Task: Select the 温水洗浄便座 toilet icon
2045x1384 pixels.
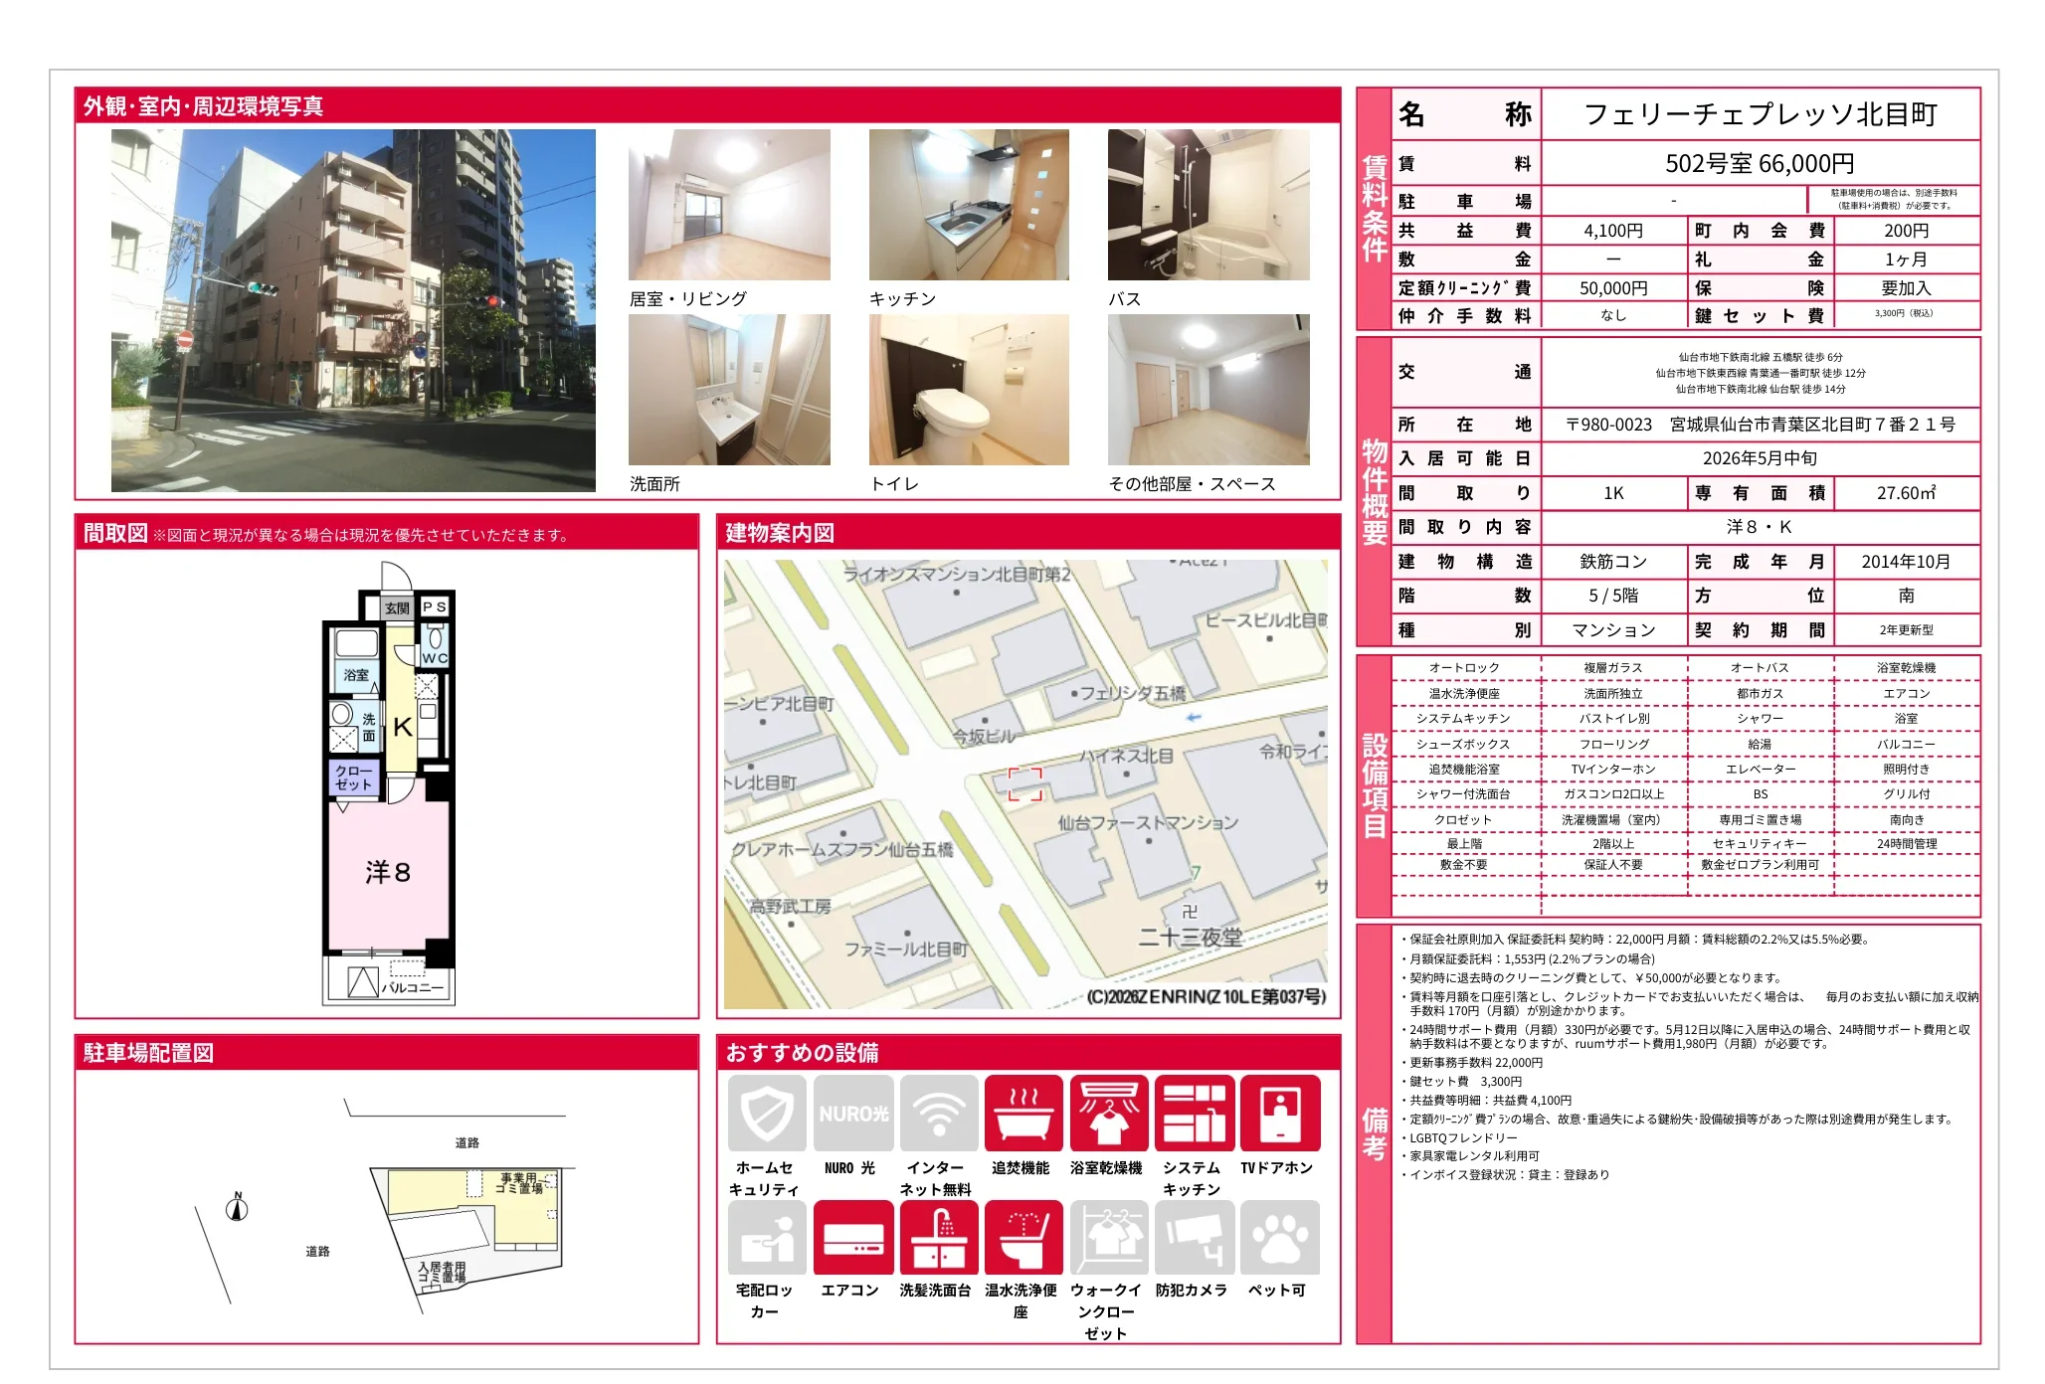Action: coord(1023,1238)
